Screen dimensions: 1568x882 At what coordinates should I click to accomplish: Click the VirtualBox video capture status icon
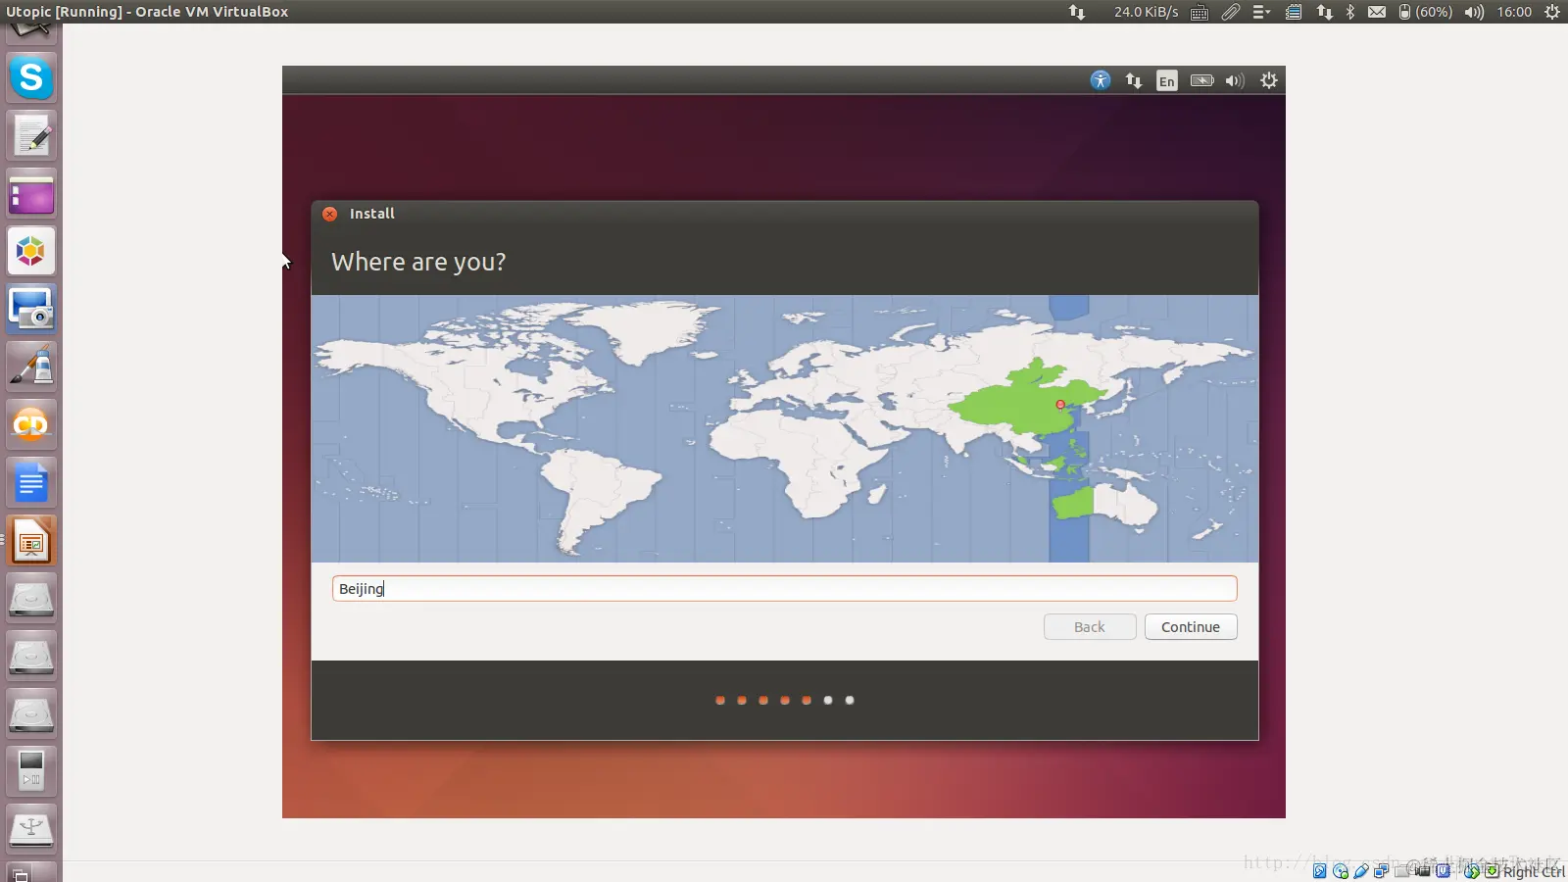[x=1422, y=870]
